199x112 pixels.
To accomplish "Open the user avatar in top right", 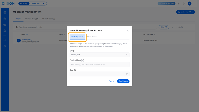I will [190, 3].
